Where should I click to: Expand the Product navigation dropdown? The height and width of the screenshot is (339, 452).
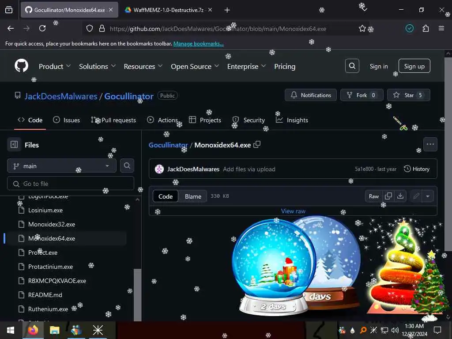click(54, 66)
